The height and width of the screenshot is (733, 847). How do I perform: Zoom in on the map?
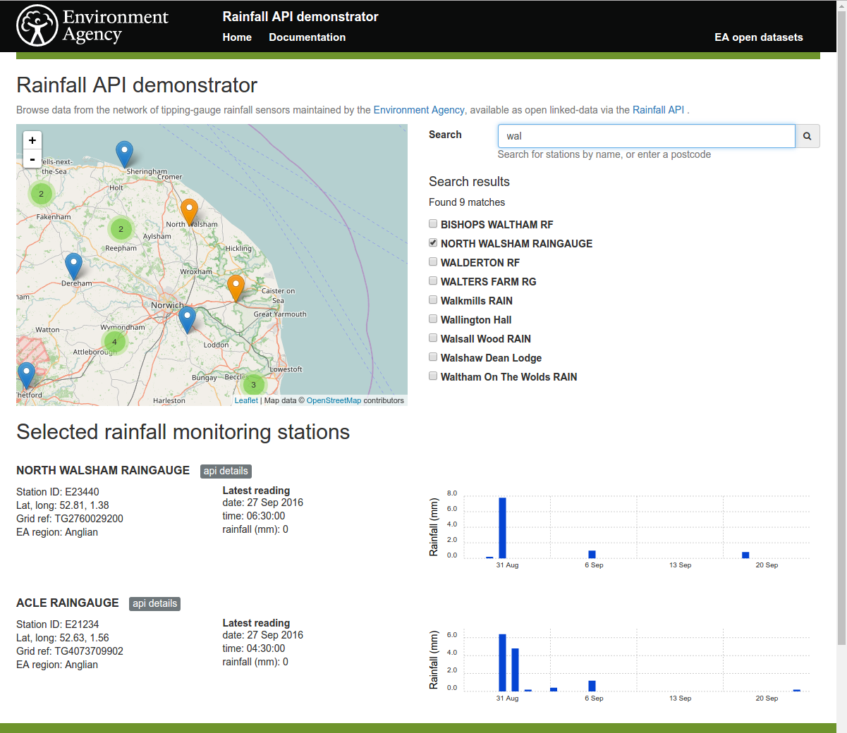pos(32,140)
